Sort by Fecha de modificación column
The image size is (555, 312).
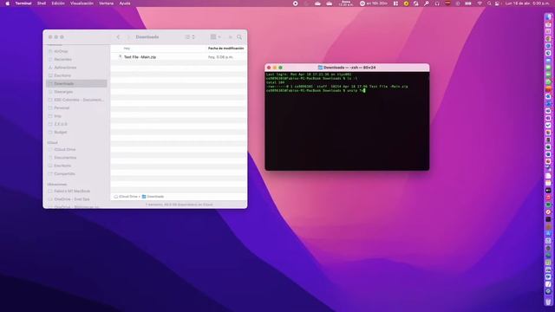[x=225, y=49]
